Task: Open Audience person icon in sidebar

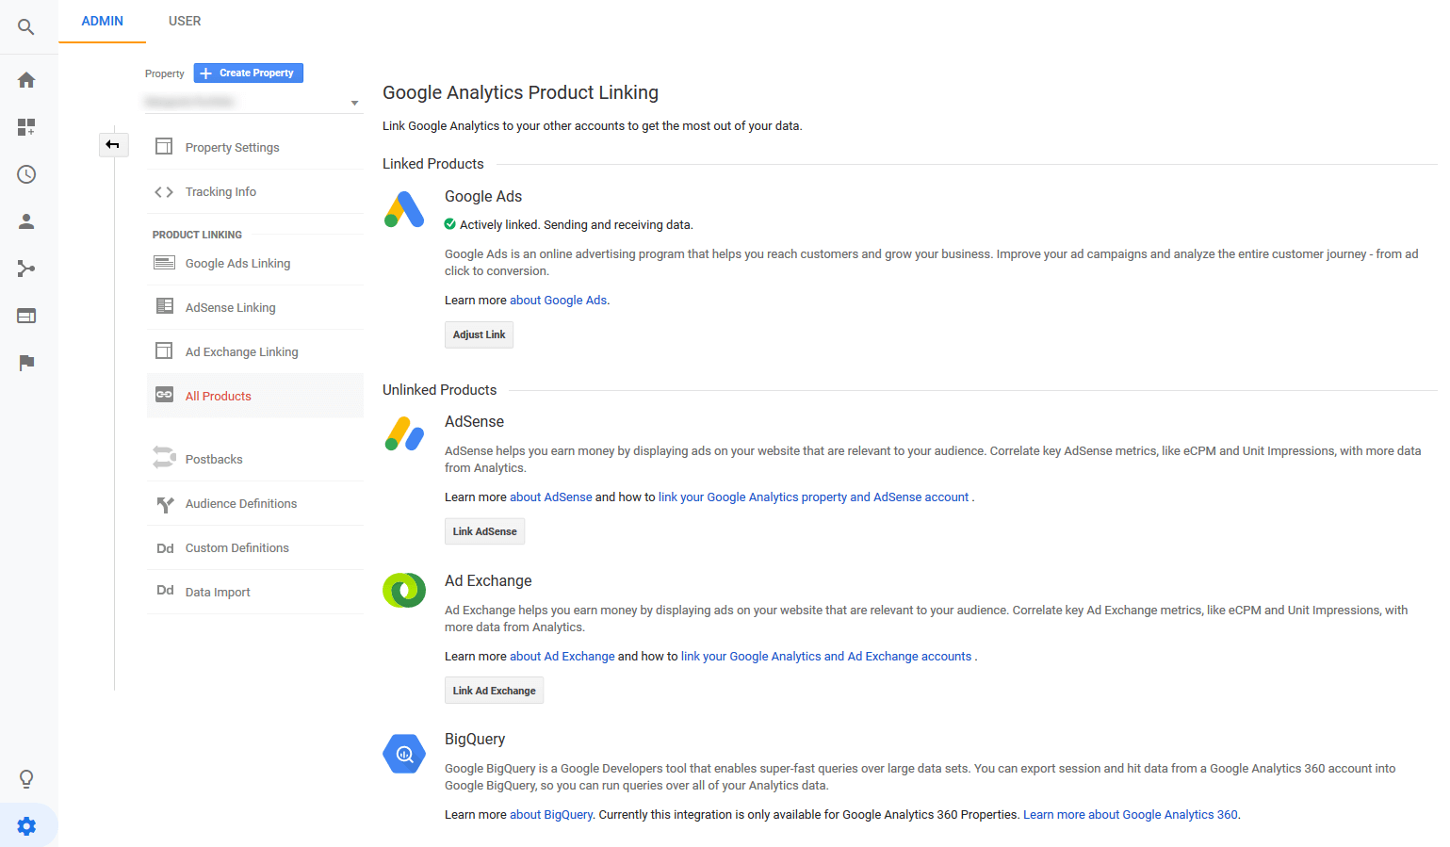Action: pyautogui.click(x=26, y=221)
